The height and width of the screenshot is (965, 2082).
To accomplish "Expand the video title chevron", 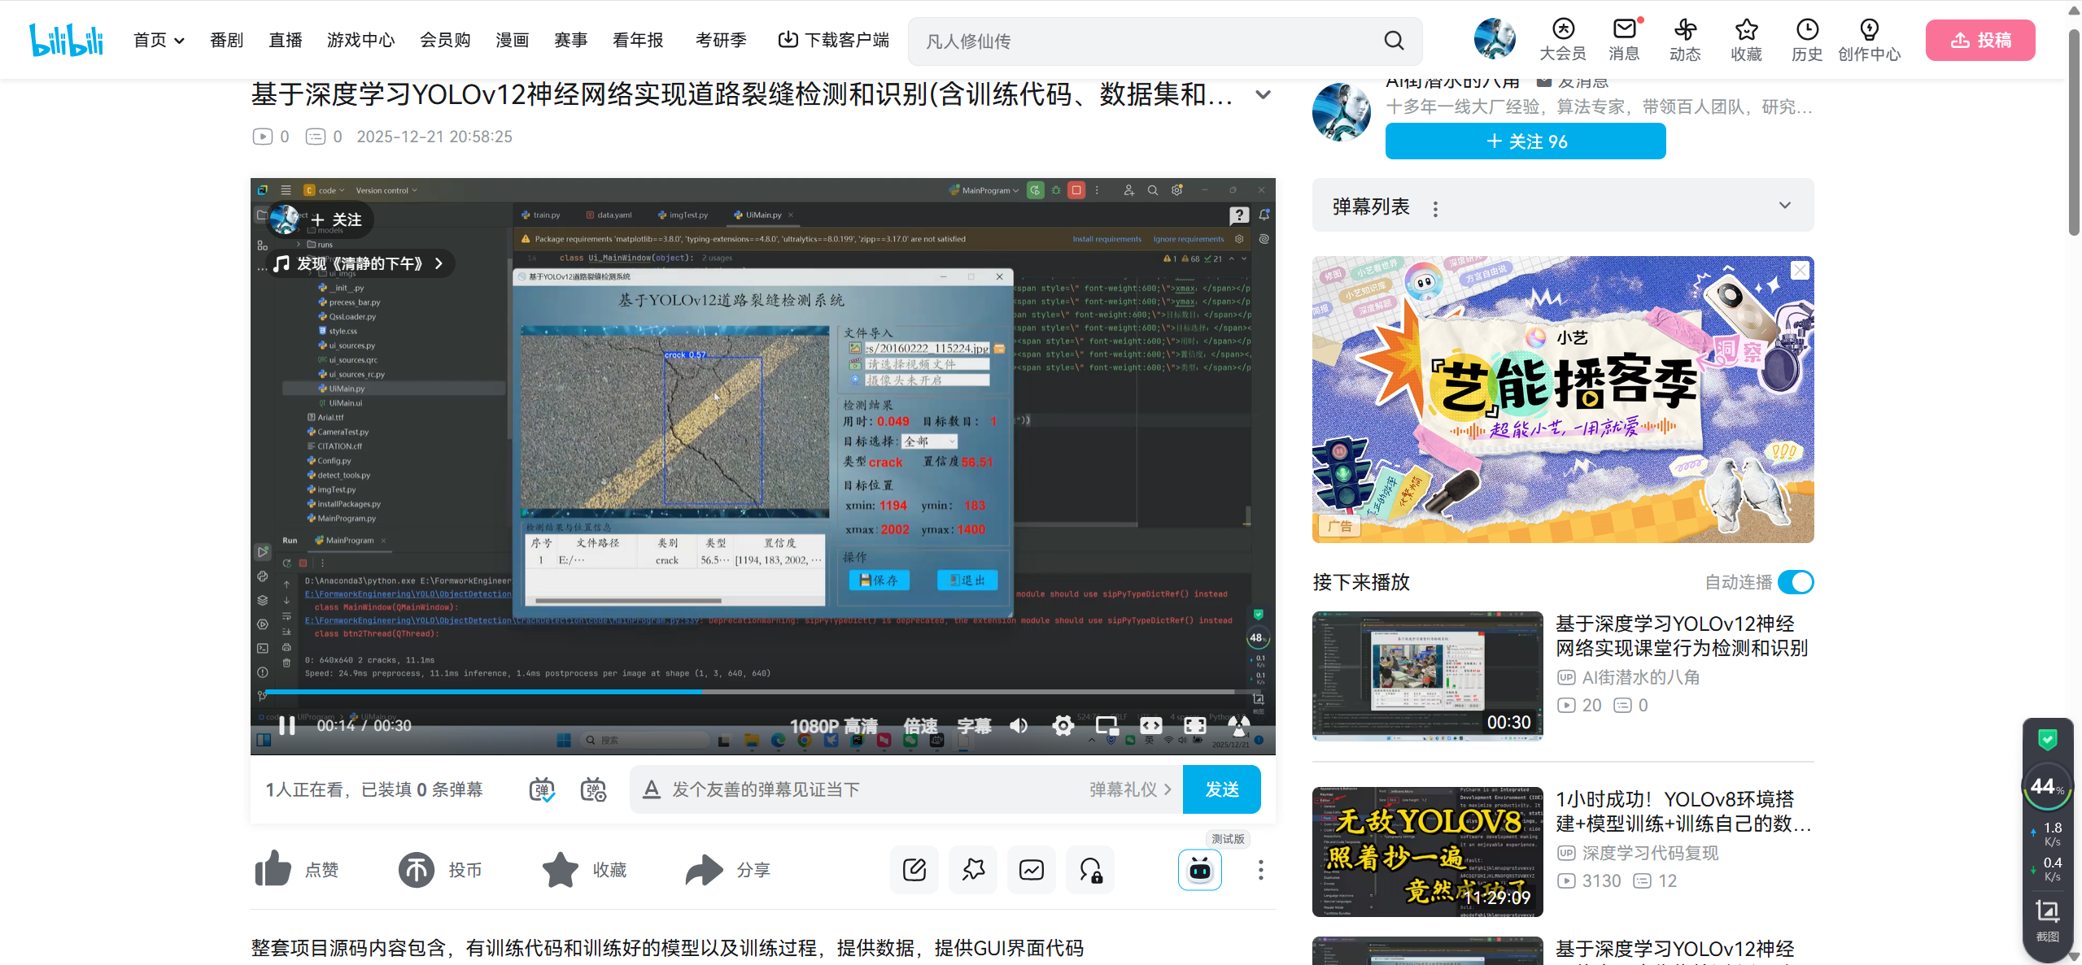I will 1263,95.
